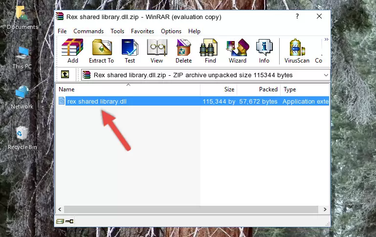Screen dimensions: 376x237
Task: Click the horizontal scrollbar right arrow
Action: pos(325,209)
